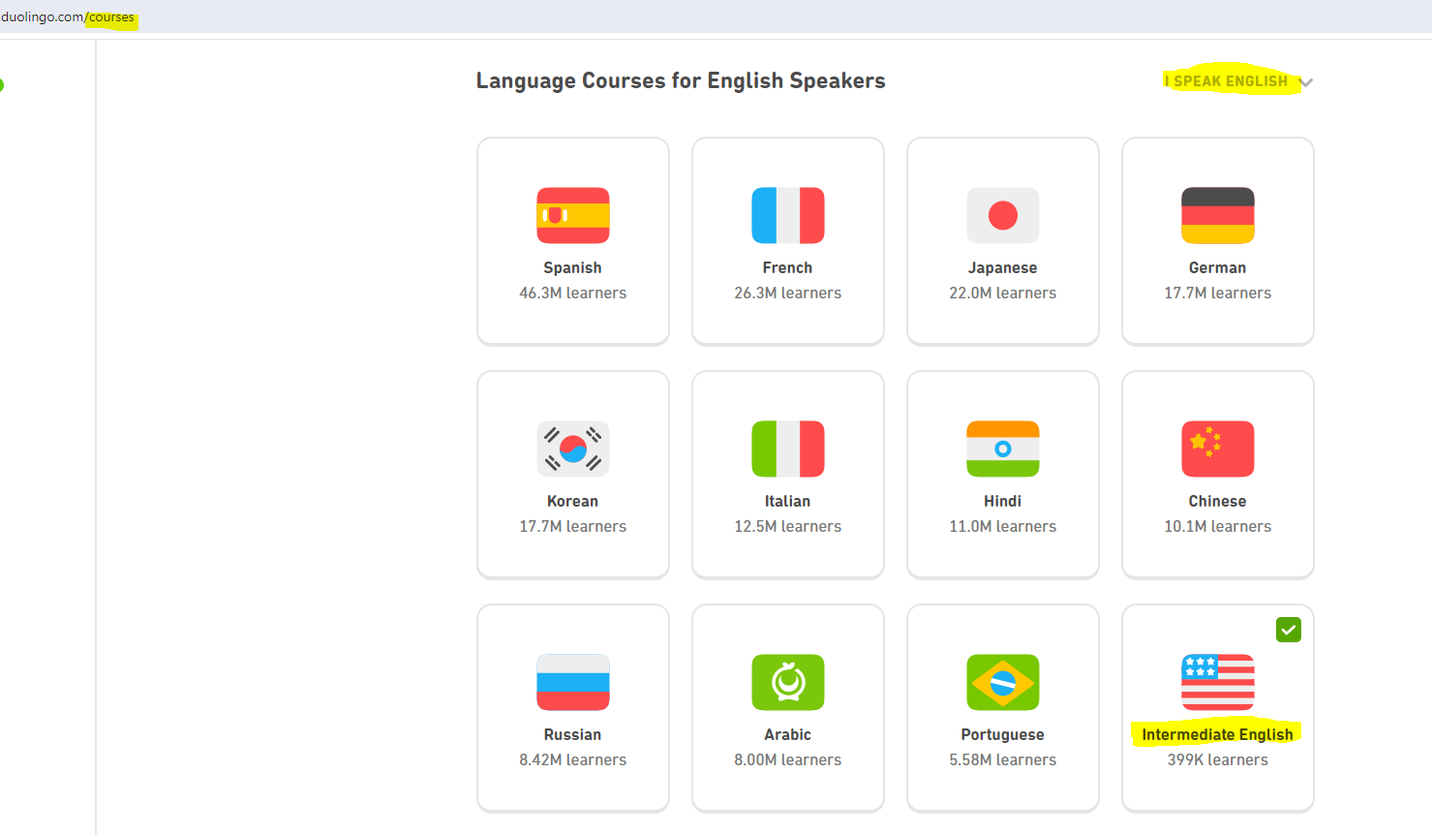Click the 17.7M learners text under Korean
1432x835 pixels.
pyautogui.click(x=573, y=526)
